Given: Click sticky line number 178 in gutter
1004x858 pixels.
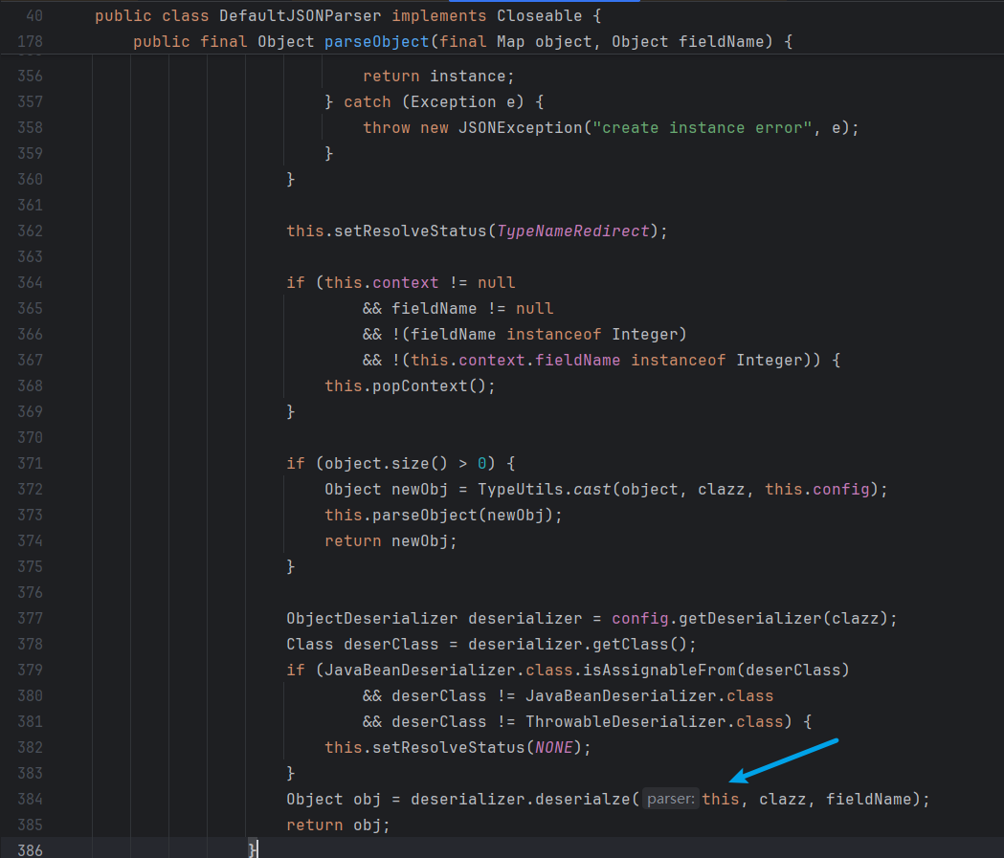Looking at the screenshot, I should click(30, 41).
